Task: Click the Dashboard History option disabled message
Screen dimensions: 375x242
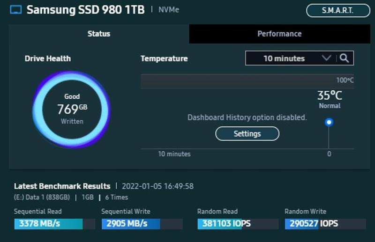Action: (247, 117)
